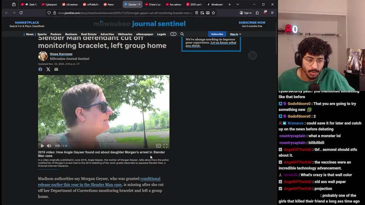Go forward to next page

(14, 13)
